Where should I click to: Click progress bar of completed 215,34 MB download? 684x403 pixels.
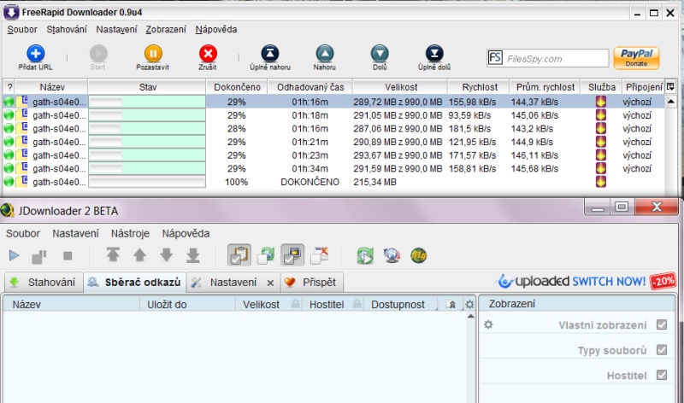click(147, 182)
